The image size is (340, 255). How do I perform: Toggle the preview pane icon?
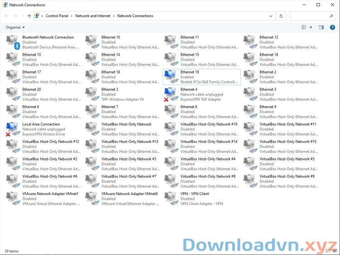click(x=321, y=27)
